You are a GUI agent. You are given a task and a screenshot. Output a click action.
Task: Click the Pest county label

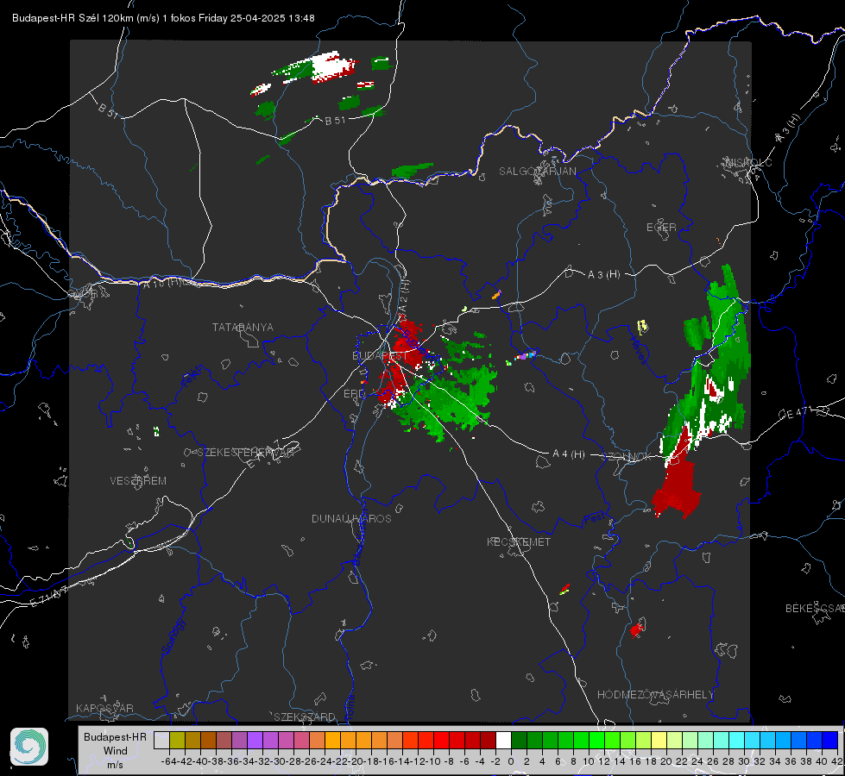point(594,518)
